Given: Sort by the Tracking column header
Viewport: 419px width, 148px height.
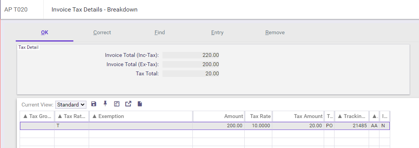Looking at the screenshot, I should pos(351,116).
